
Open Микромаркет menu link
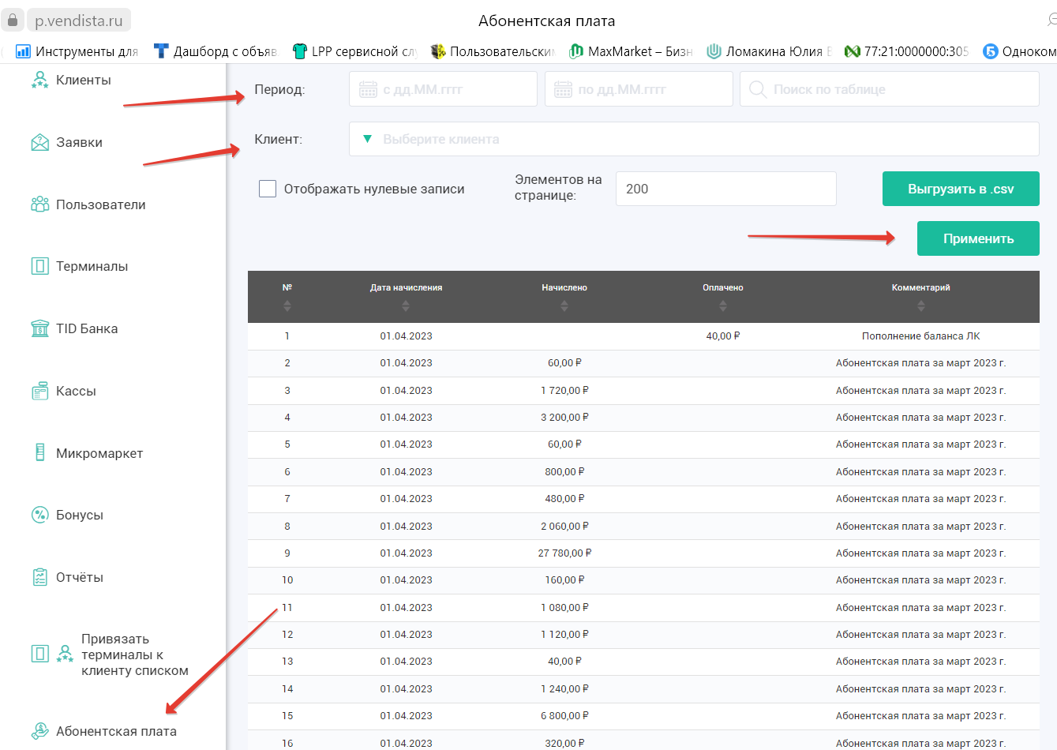coord(99,453)
